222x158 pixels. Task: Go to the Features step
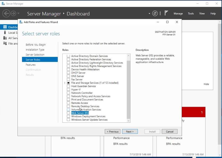coord(31,65)
